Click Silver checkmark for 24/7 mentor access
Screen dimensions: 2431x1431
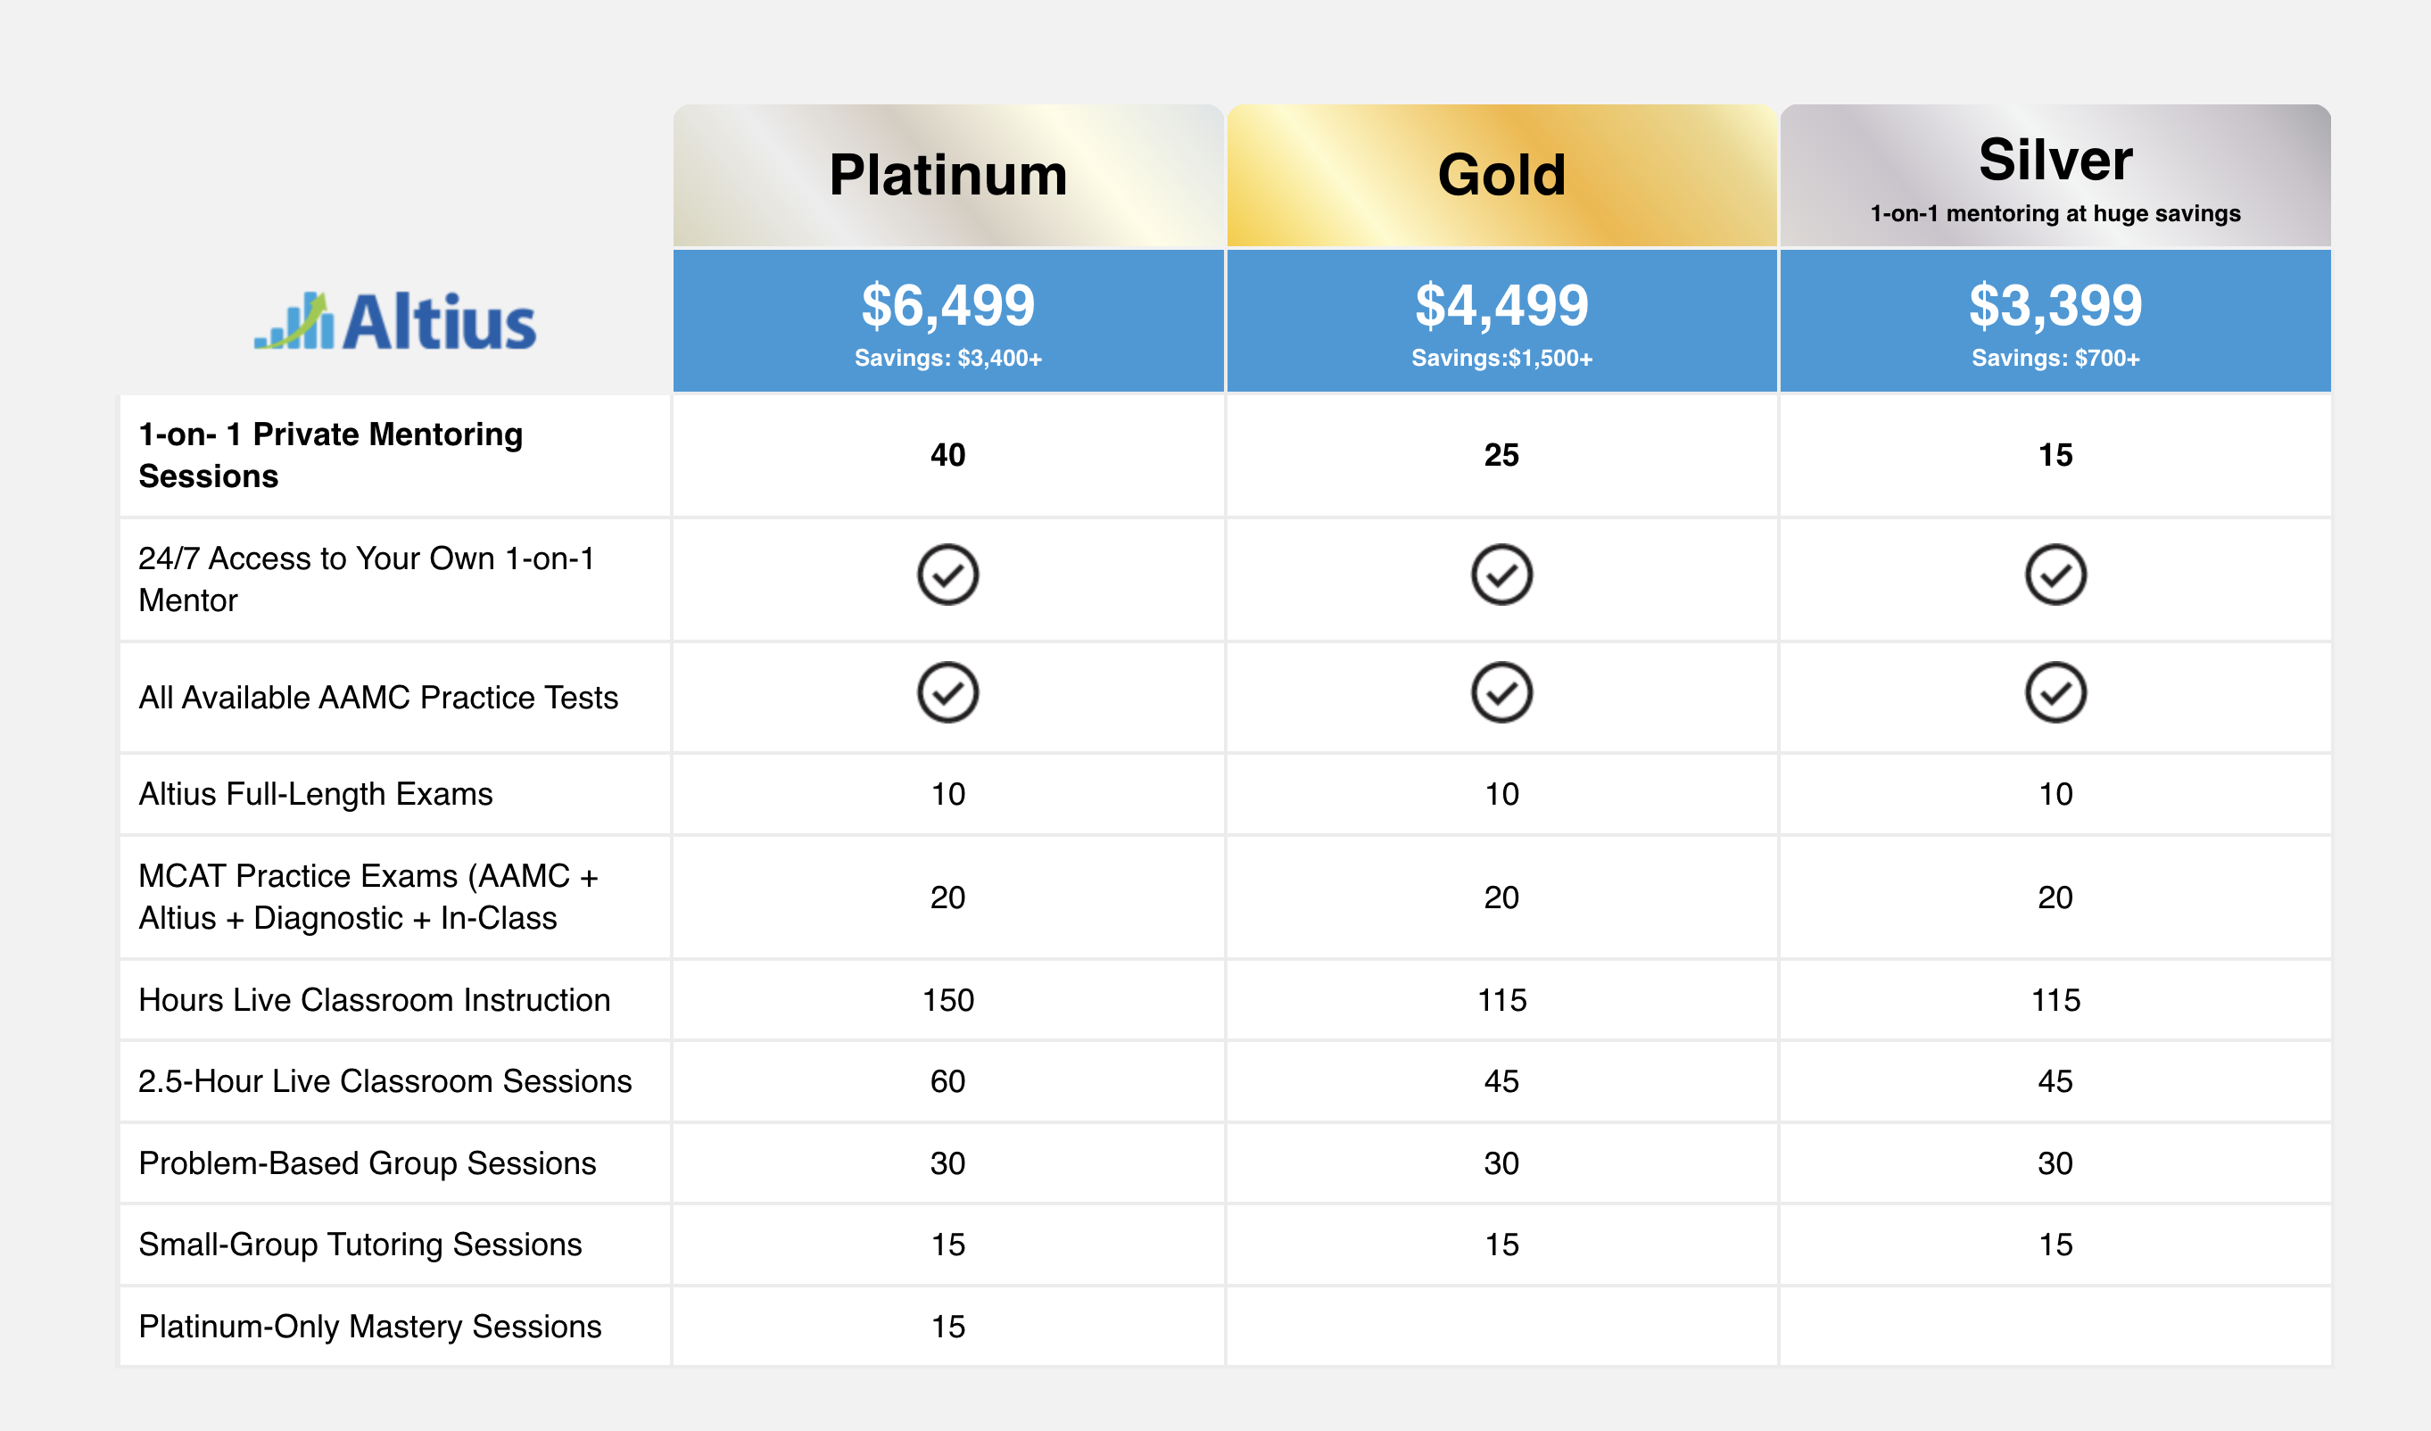[2055, 575]
